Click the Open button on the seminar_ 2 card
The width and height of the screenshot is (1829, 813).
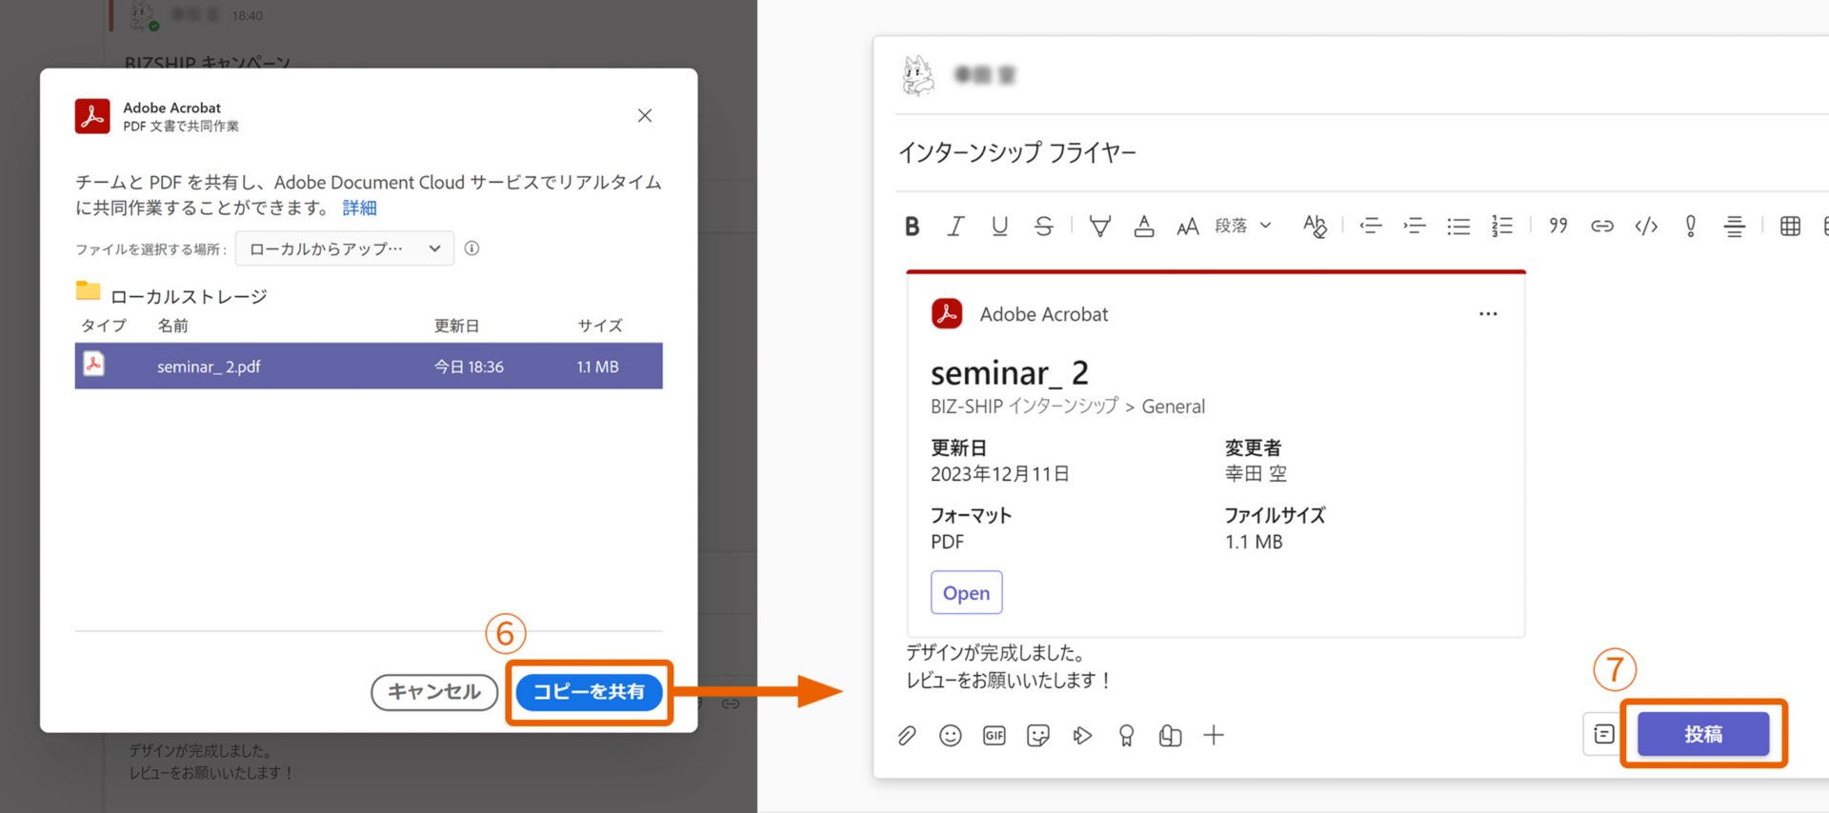(966, 593)
